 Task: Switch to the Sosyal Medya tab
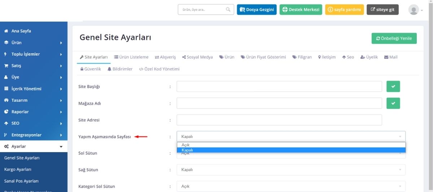pos(197,57)
